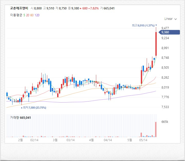Click the high price 9,510 header value
This screenshot has height=161, width=185.
(50, 8)
